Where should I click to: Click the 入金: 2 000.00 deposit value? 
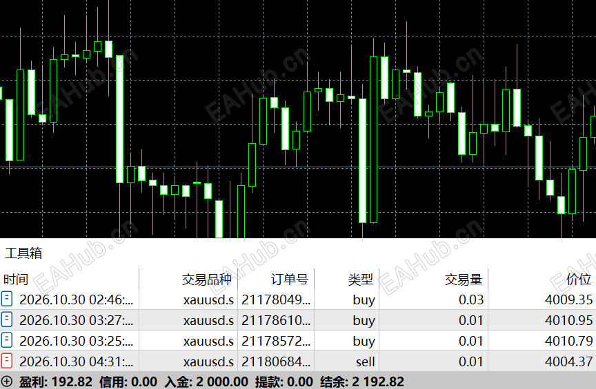[206, 381]
